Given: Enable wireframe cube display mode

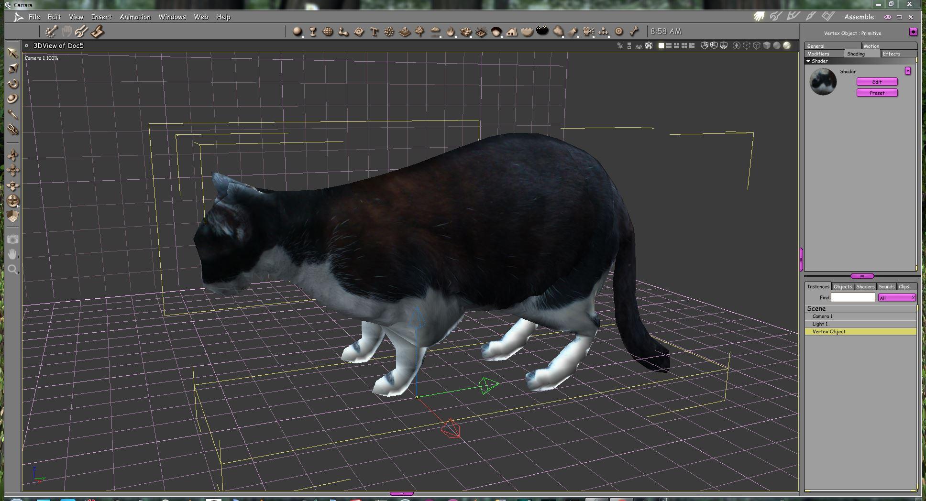Looking at the screenshot, I should tap(757, 45).
